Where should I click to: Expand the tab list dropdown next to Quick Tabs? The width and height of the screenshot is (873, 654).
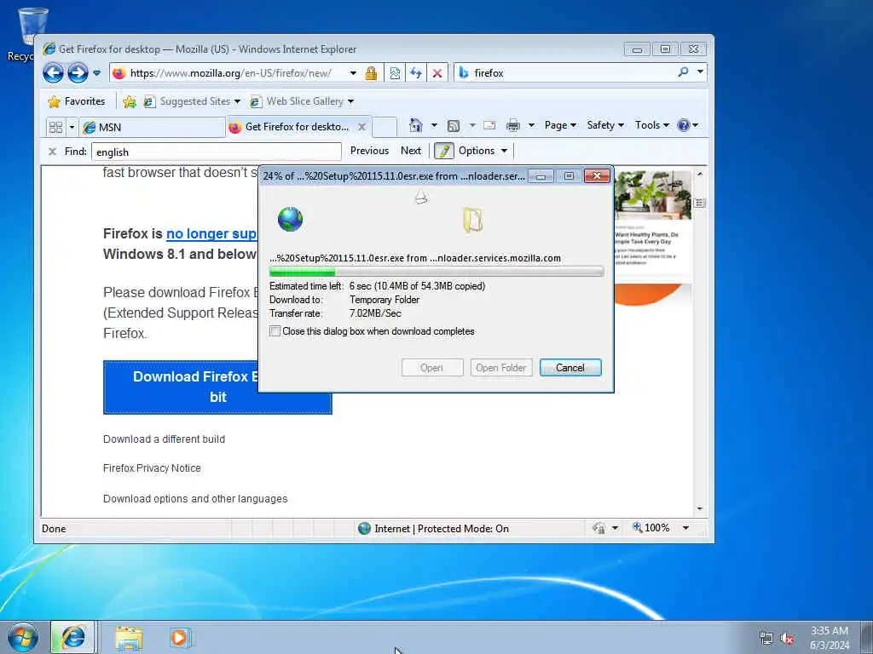(x=72, y=128)
